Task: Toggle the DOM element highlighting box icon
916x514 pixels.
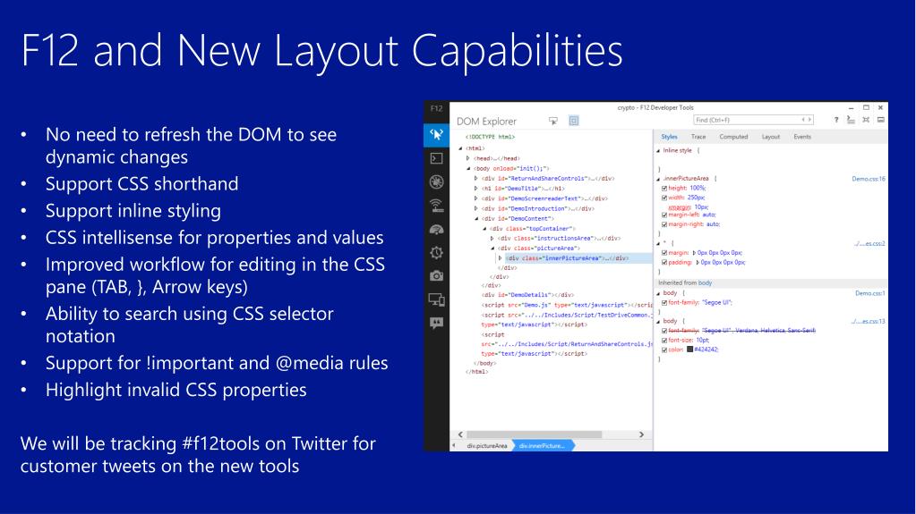Action: click(574, 121)
